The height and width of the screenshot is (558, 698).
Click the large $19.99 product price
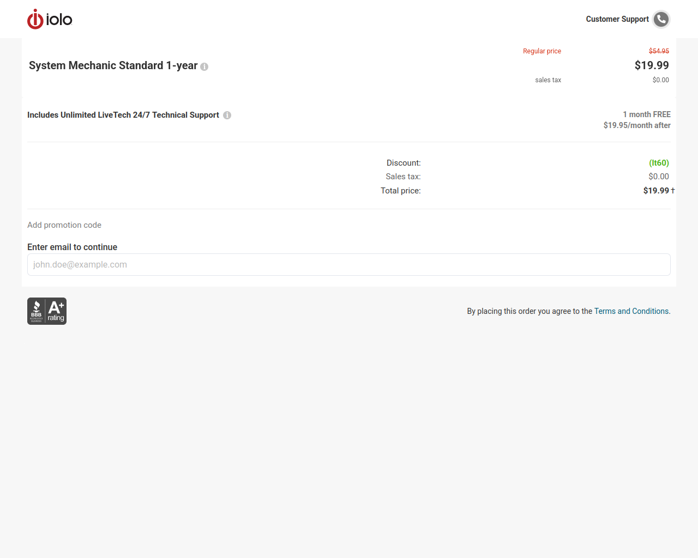click(x=652, y=65)
